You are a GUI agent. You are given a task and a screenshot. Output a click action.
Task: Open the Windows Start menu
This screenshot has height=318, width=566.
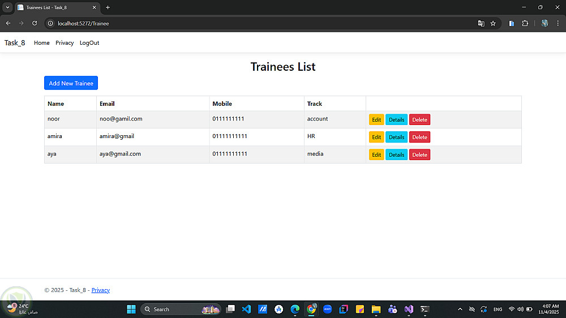131,309
